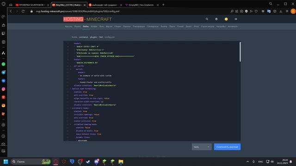
Task: Click the HOSTING-MINECRAFT logo
Action: [x=87, y=19]
